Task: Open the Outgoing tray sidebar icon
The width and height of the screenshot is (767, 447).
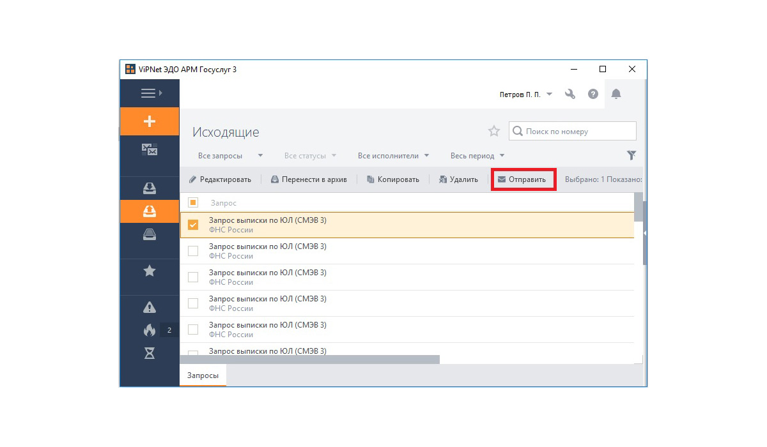Action: (150, 211)
